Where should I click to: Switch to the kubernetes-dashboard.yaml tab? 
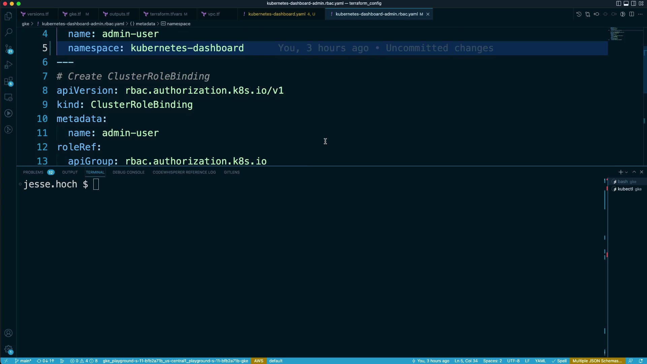click(277, 14)
